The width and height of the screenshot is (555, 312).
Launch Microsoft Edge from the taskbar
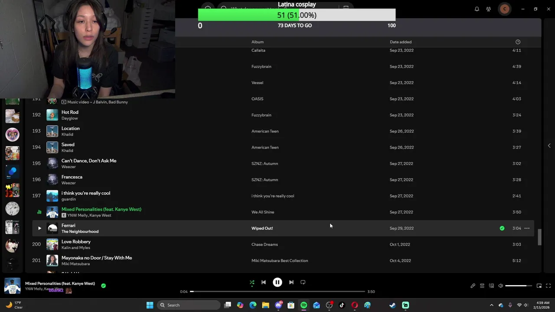coord(253,305)
